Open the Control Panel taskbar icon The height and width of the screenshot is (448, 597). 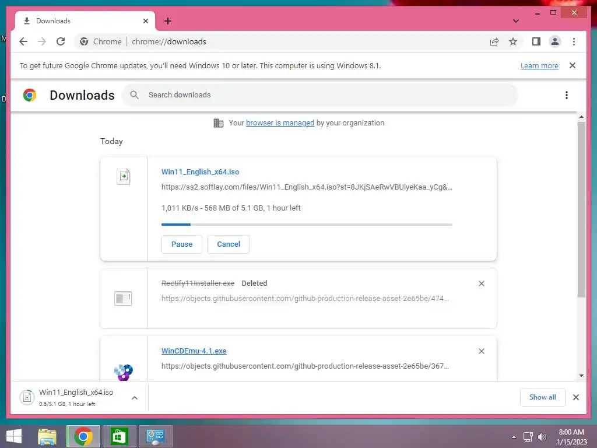coord(155,436)
